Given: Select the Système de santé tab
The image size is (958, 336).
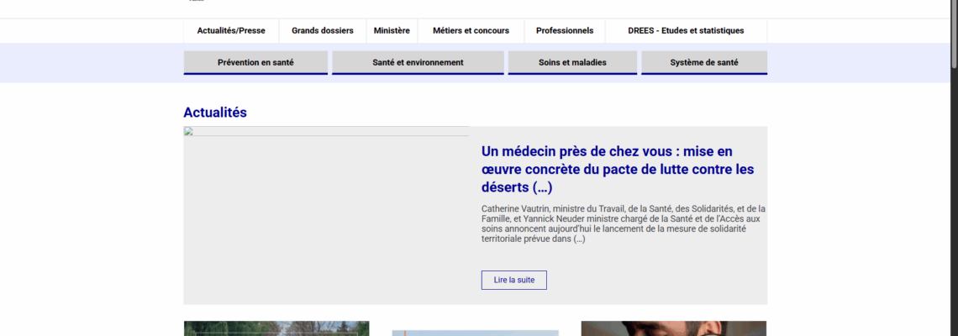Looking at the screenshot, I should (704, 62).
